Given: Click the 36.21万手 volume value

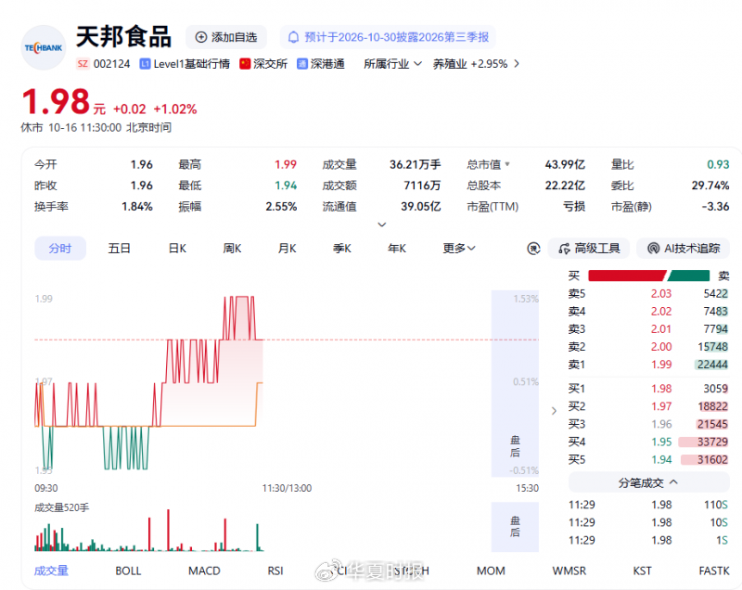Looking at the screenshot, I should pos(415,164).
